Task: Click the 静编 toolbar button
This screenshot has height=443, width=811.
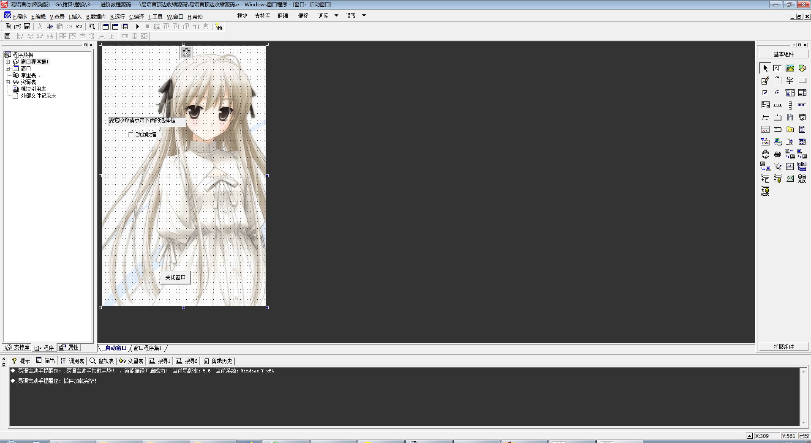Action: click(283, 16)
